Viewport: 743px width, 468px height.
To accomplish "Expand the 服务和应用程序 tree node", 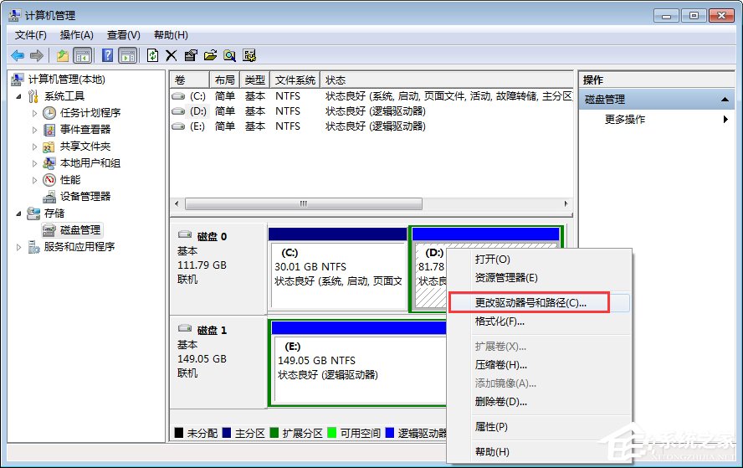I will 18,247.
